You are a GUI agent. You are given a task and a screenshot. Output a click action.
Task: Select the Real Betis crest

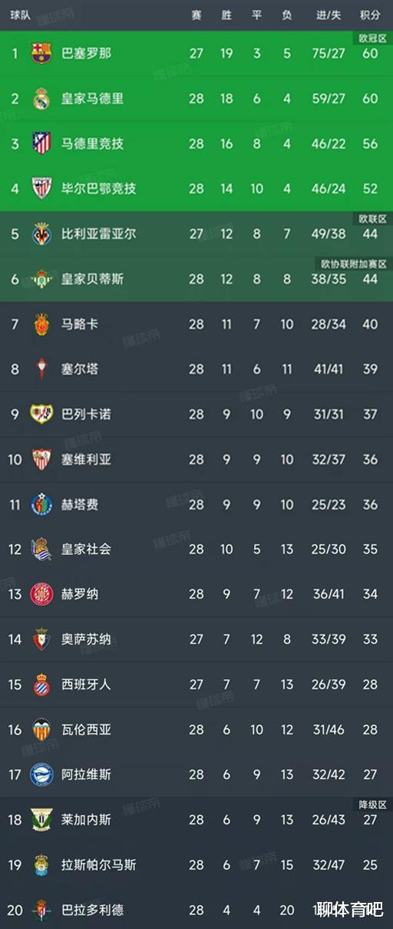click(41, 278)
